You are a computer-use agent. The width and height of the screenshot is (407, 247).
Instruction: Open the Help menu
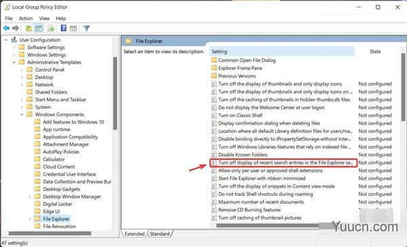coord(60,18)
